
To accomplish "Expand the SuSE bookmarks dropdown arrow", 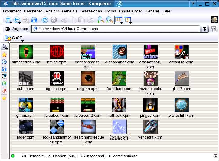I will (22, 41).
